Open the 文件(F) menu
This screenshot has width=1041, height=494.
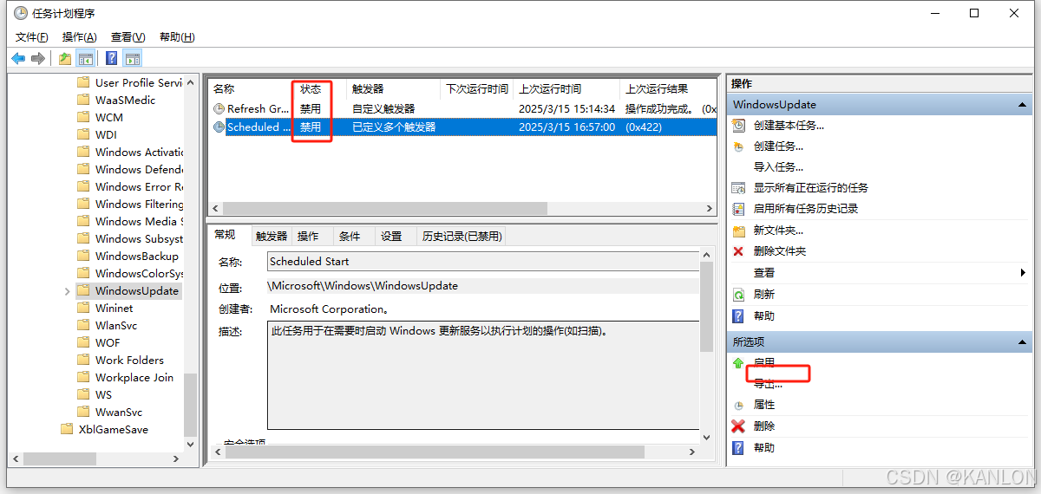click(32, 36)
